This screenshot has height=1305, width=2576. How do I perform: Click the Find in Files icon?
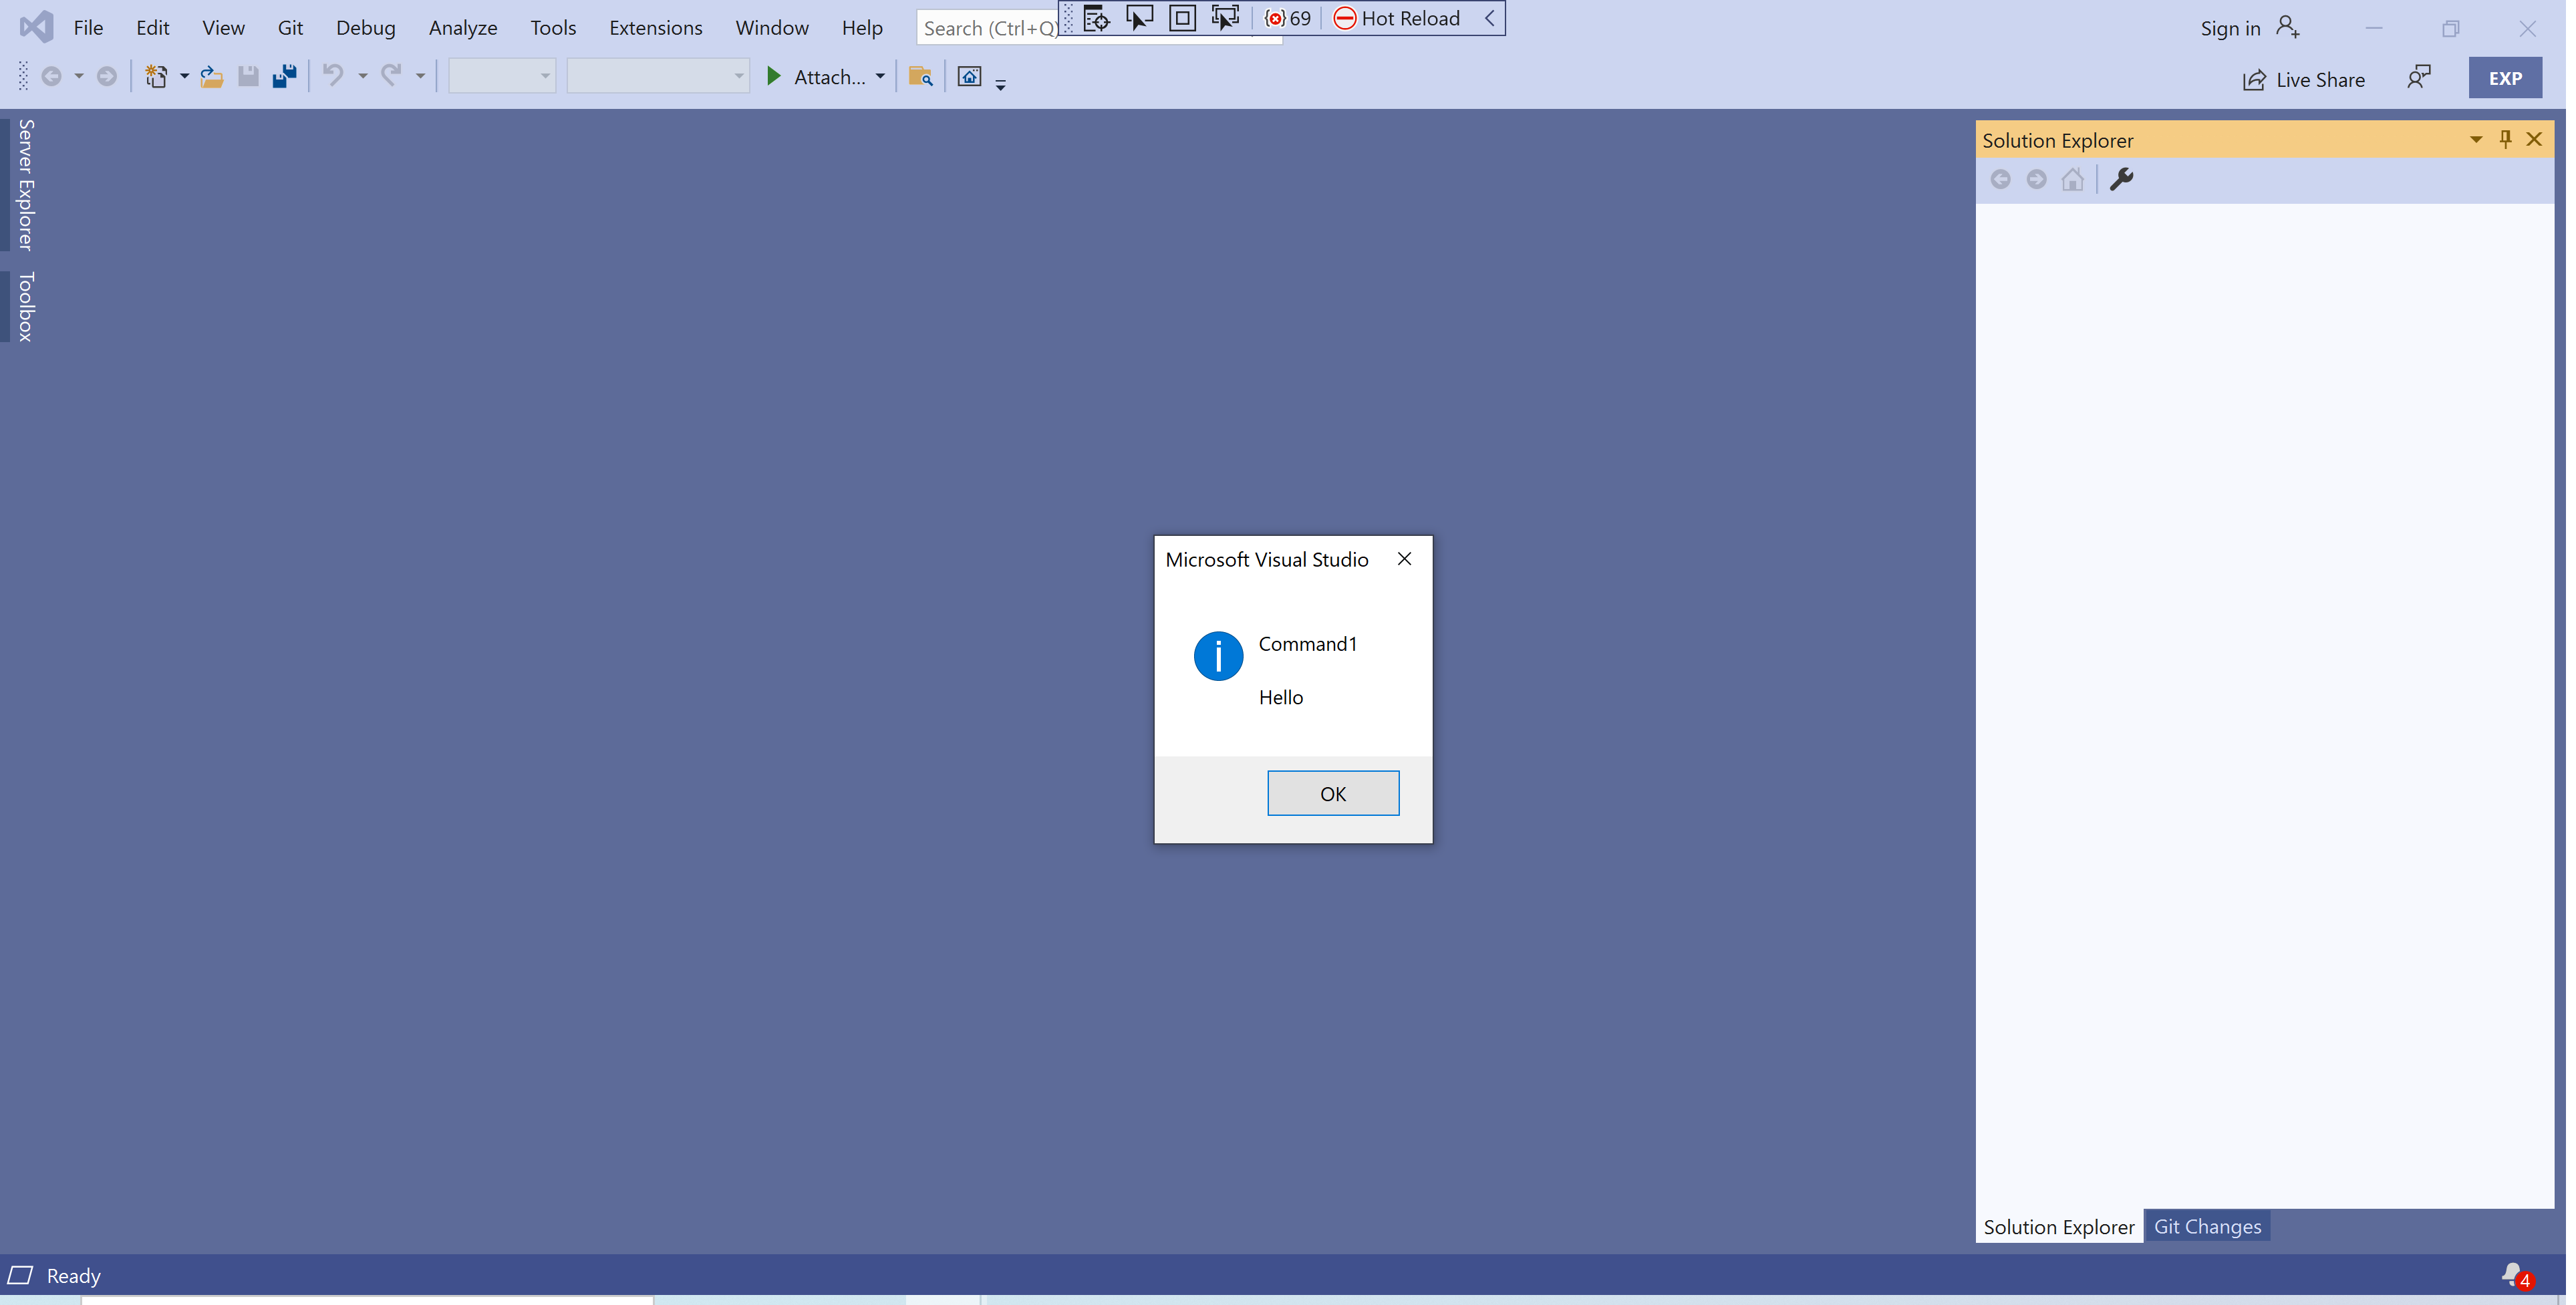click(920, 76)
